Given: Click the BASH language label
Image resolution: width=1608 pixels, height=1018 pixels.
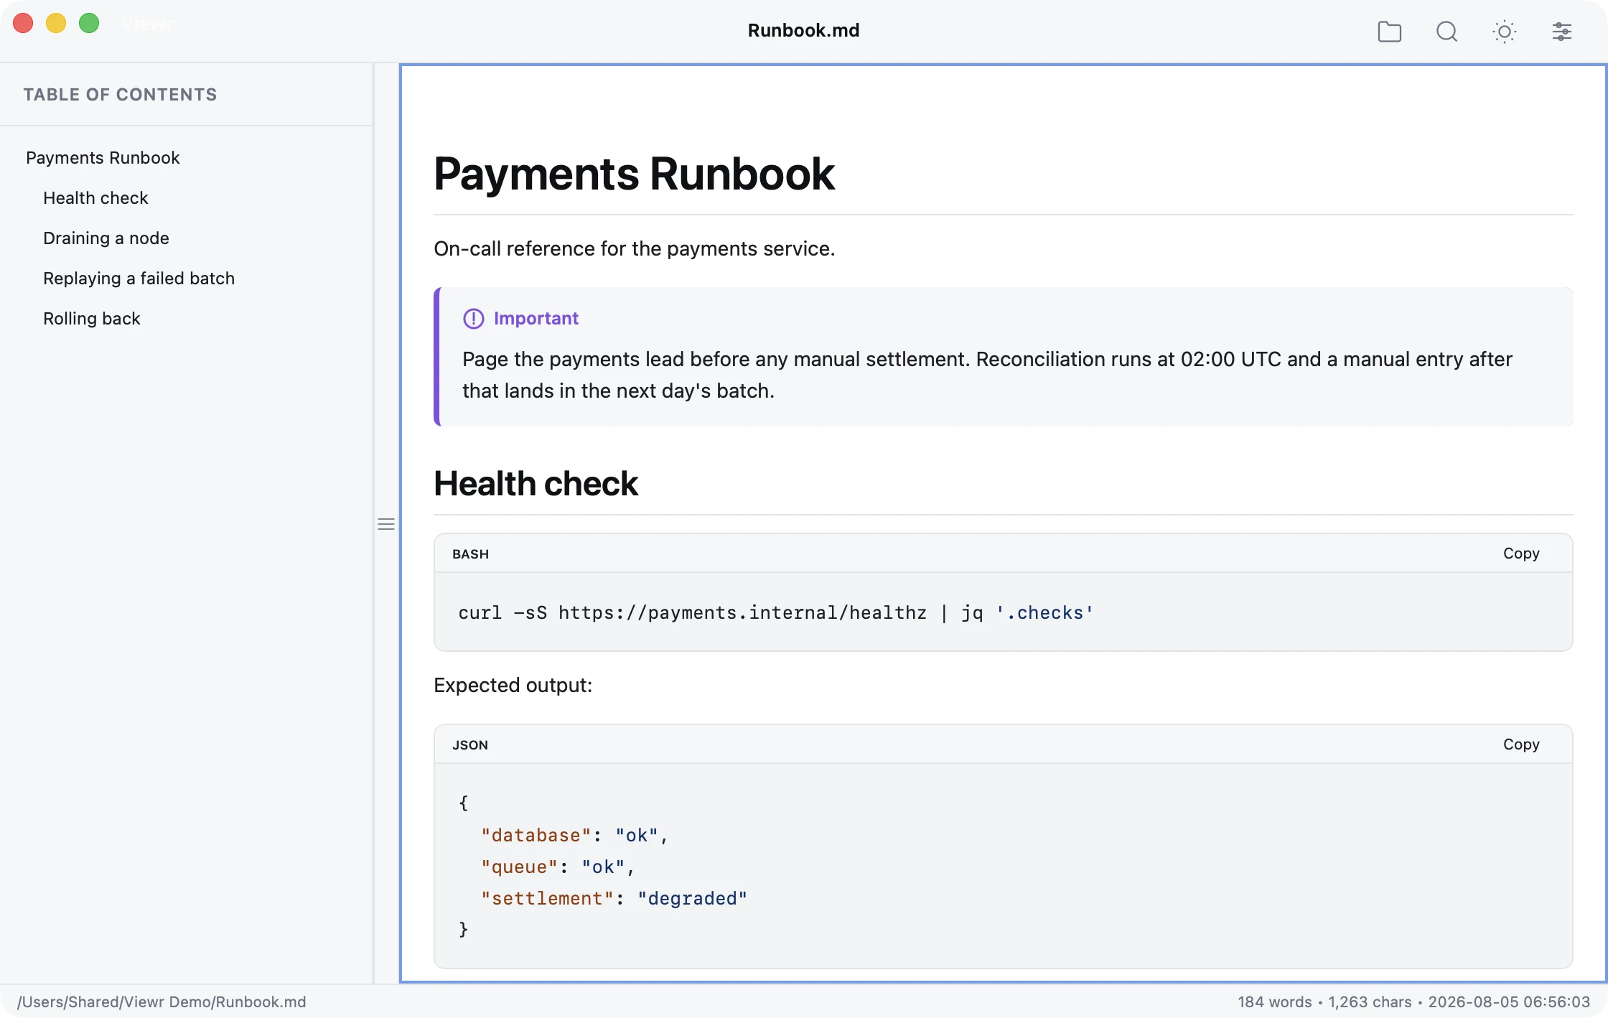Looking at the screenshot, I should click(x=470, y=554).
